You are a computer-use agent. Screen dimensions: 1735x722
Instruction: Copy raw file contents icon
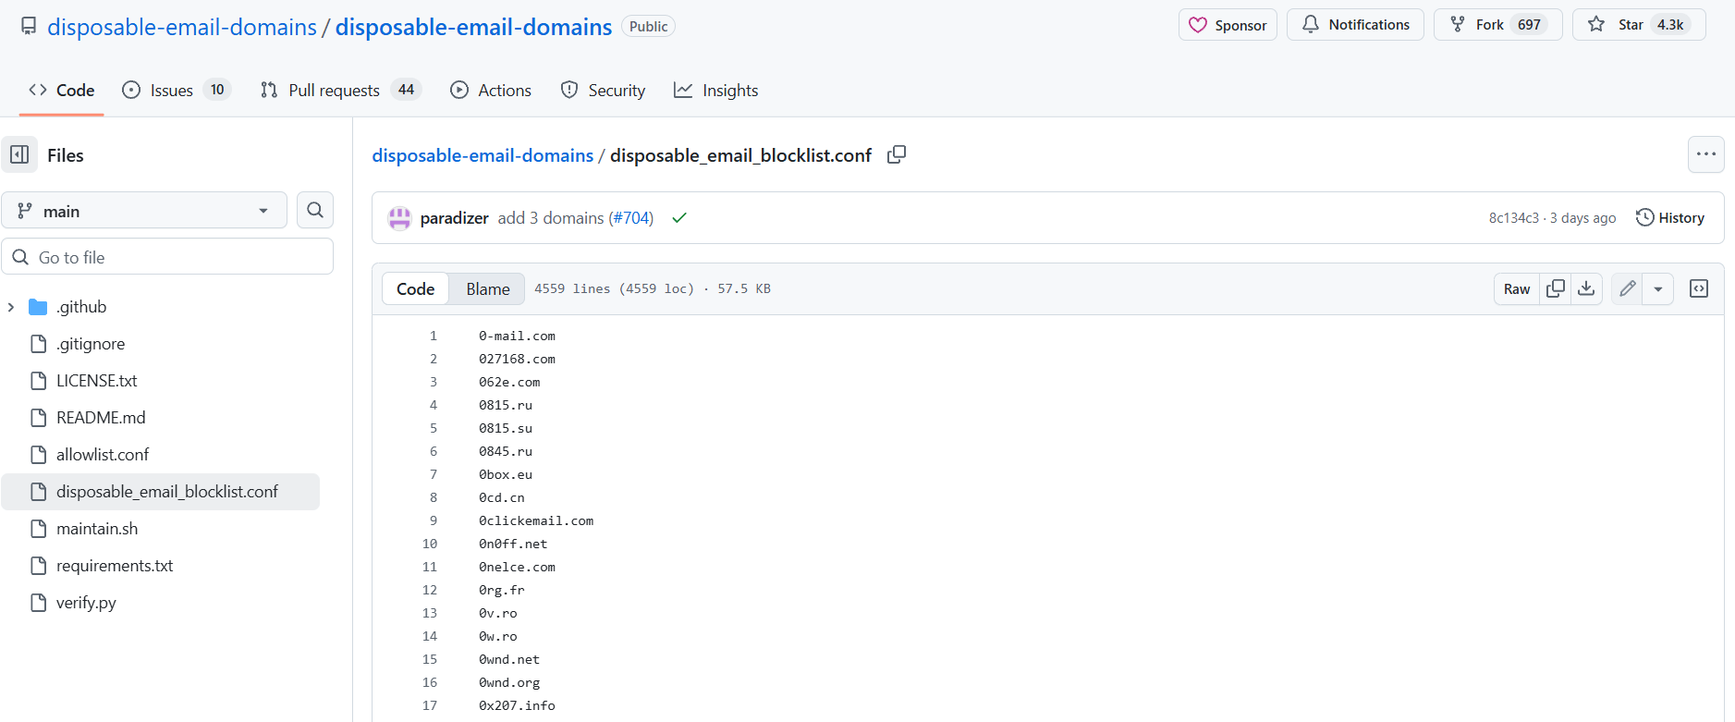1556,288
